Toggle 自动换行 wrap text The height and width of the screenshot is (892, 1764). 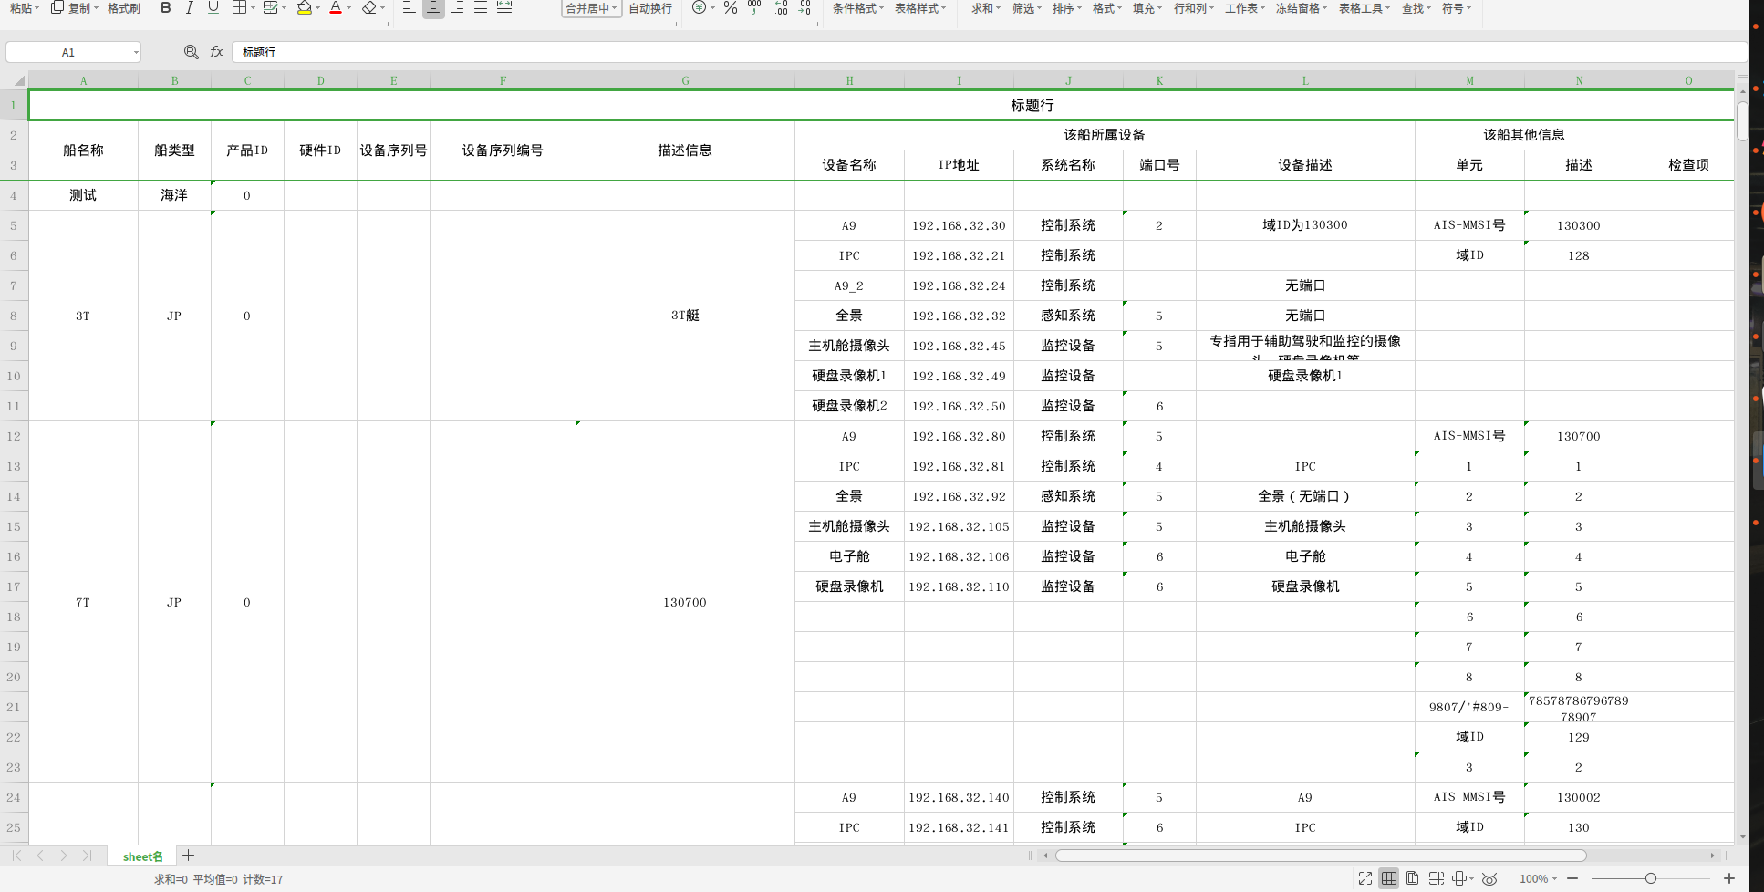[x=650, y=8]
